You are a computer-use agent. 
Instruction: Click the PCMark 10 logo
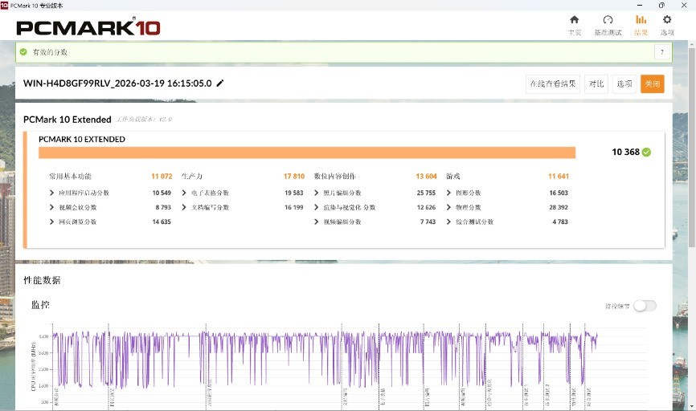[x=88, y=27]
